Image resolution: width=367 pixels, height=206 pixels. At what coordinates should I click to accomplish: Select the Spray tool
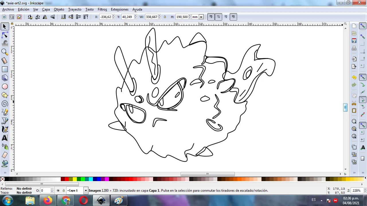point(5,146)
